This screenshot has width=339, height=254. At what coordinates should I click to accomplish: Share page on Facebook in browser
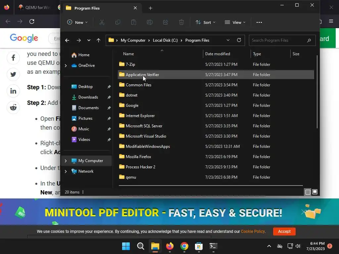[x=13, y=58]
